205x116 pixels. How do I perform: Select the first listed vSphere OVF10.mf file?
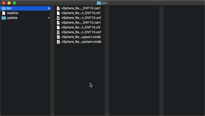81,13
